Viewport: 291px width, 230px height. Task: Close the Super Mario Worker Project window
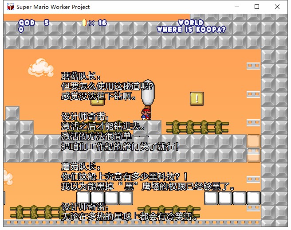pos(277,7)
